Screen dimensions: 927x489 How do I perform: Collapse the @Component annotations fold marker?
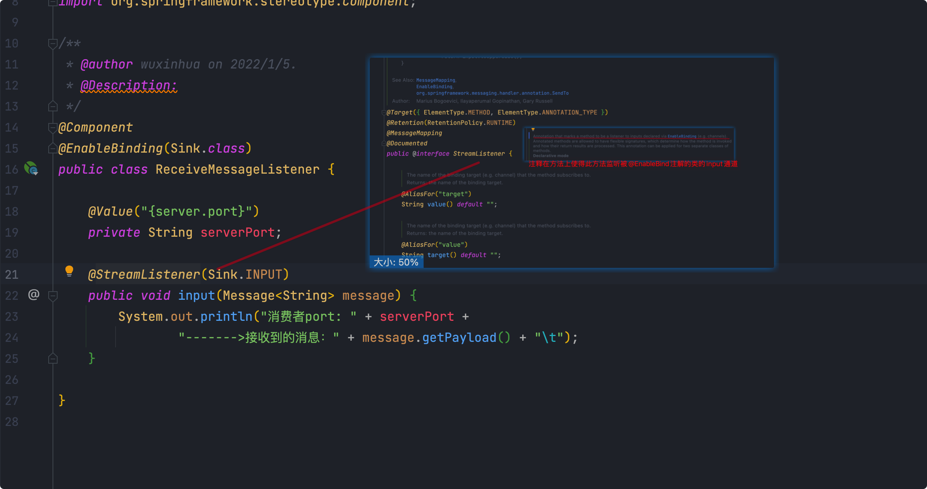click(53, 127)
